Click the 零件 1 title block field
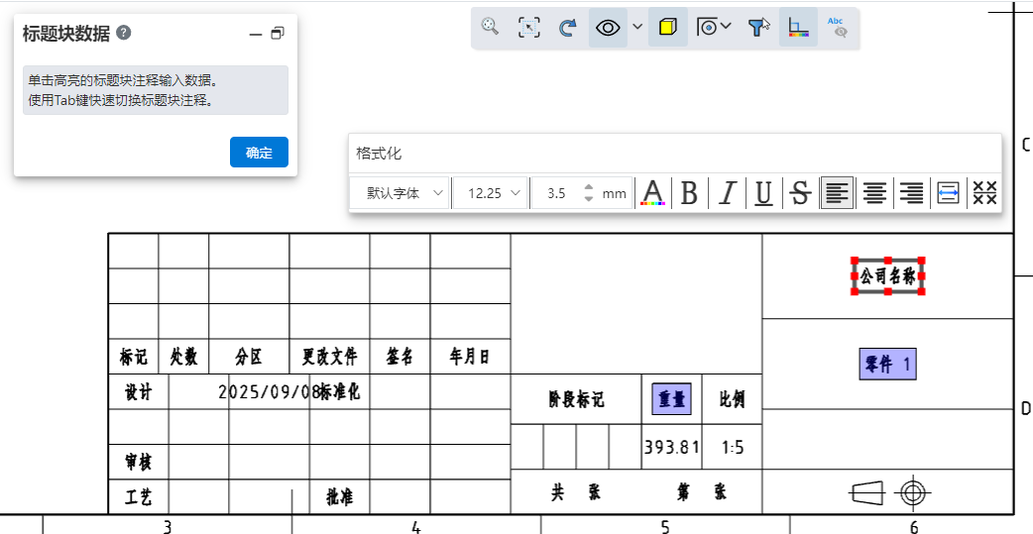Screen dimensions: 1033x534 click(x=887, y=365)
